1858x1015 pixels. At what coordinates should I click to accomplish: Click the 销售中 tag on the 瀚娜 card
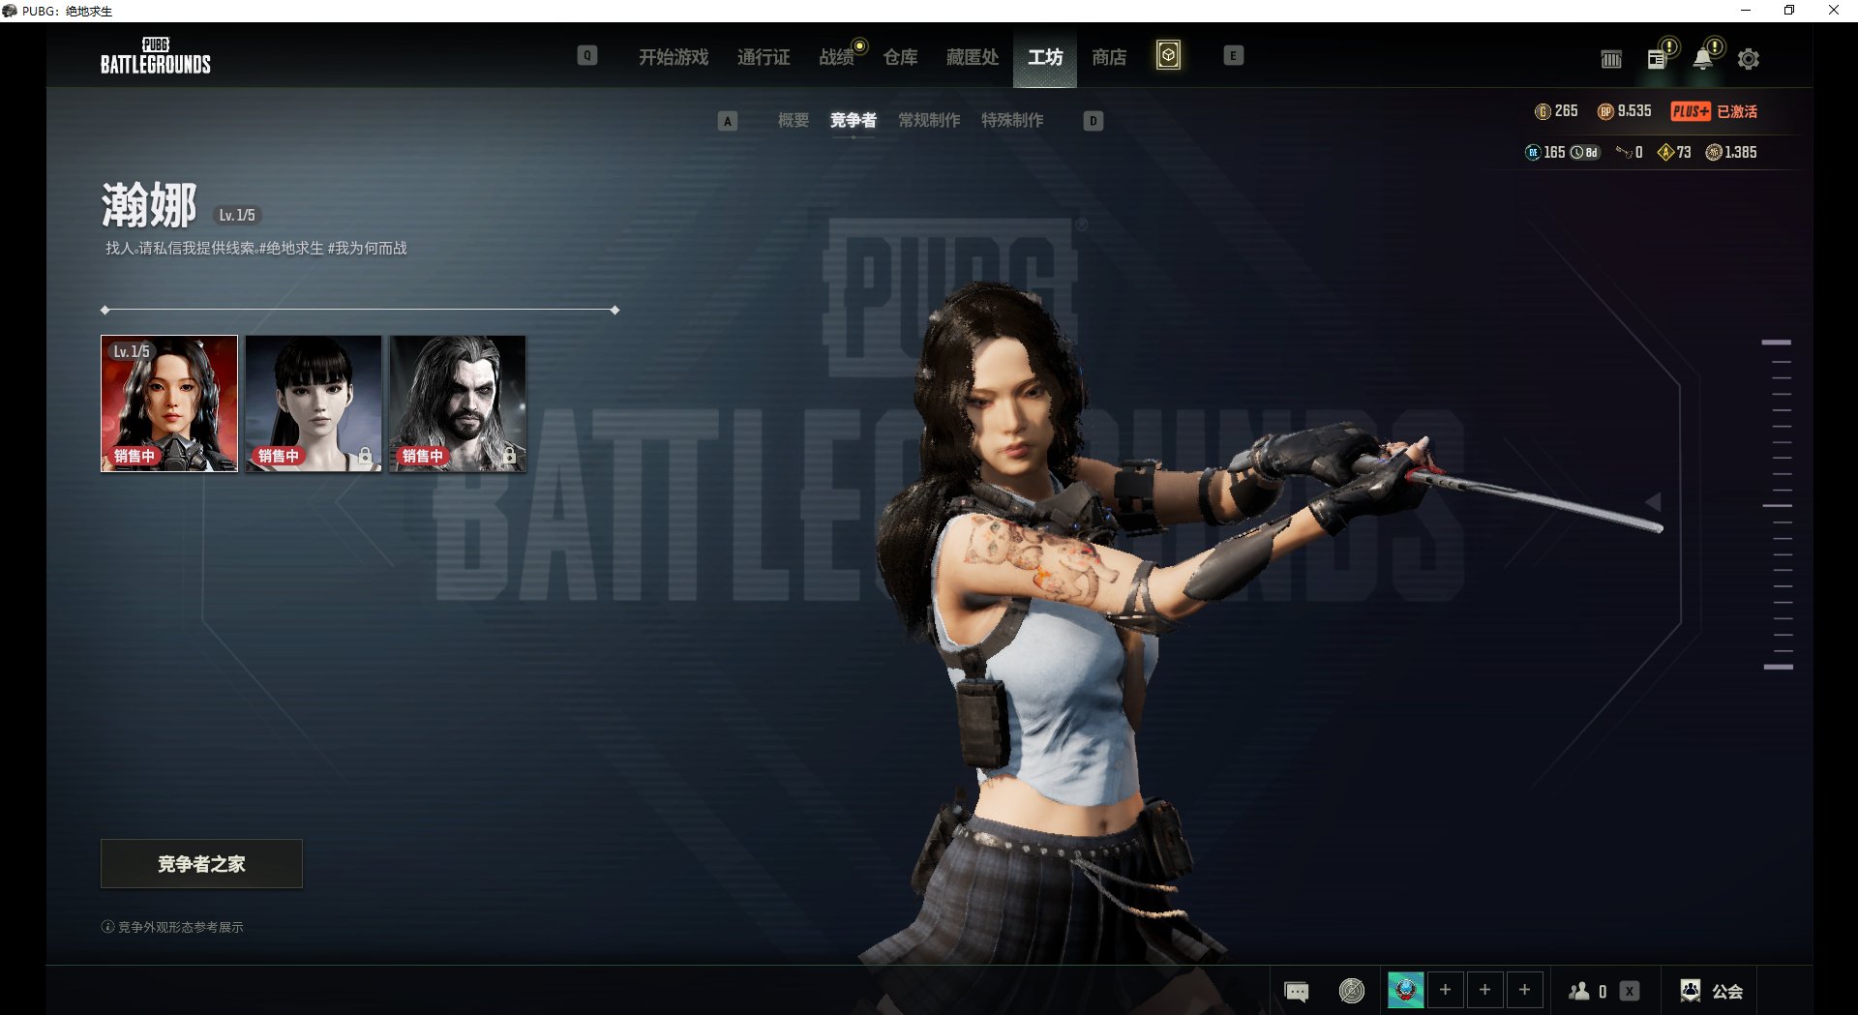pyautogui.click(x=134, y=456)
